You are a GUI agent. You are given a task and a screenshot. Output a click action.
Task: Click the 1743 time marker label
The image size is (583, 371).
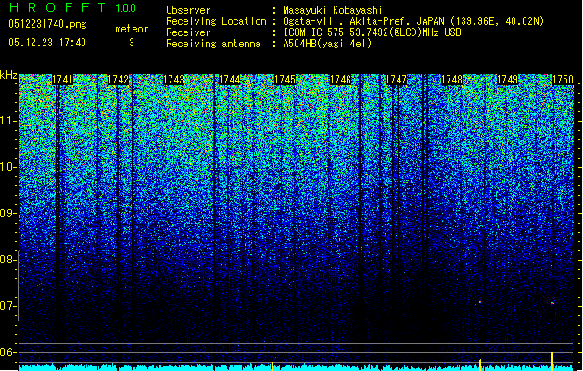[173, 80]
